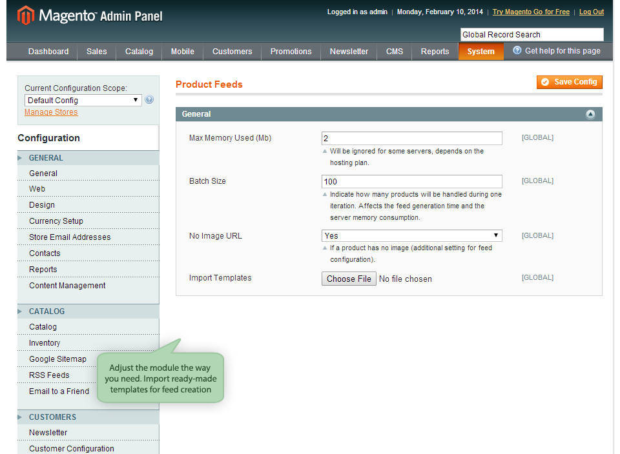This screenshot has height=454, width=620.
Task: Open Reports in the configuration sidebar
Action: pyautogui.click(x=88, y=270)
